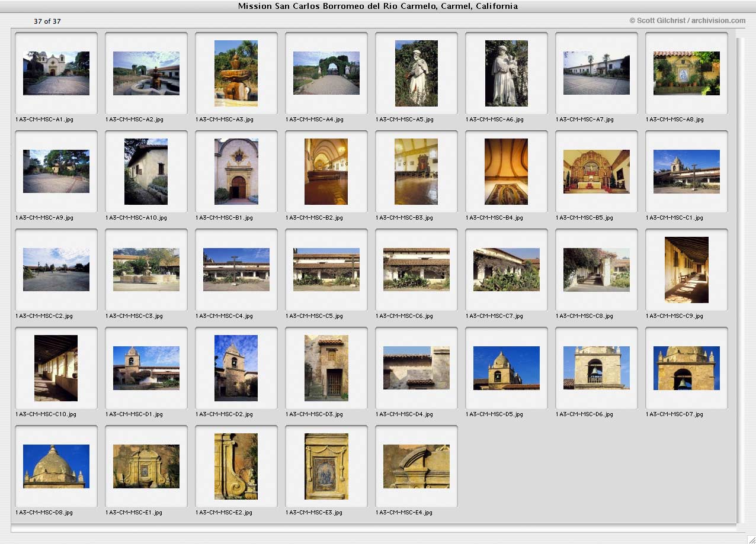756x544 pixels.
Task: Open the carved scroll thumbnail 1A3-CM-MSC-E2
Action: 236,466
